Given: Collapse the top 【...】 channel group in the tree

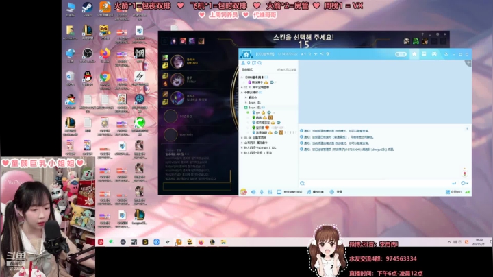Looking at the screenshot, I should (242, 77).
